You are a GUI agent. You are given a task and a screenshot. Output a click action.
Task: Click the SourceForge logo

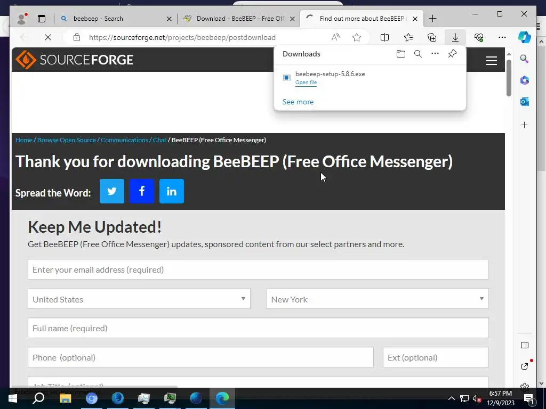75,60
